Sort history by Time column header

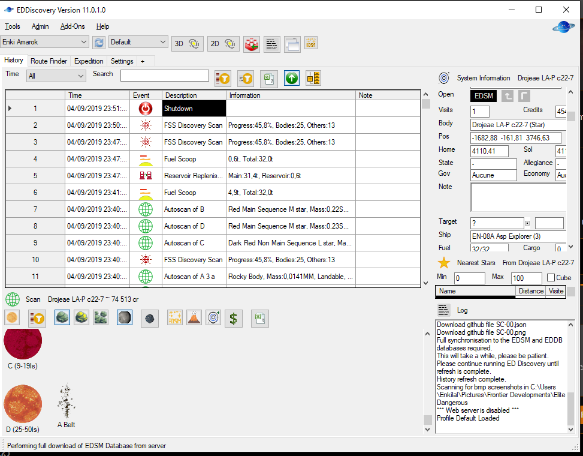click(x=97, y=95)
